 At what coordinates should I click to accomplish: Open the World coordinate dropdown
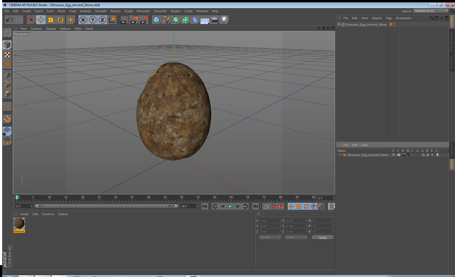coord(270,237)
